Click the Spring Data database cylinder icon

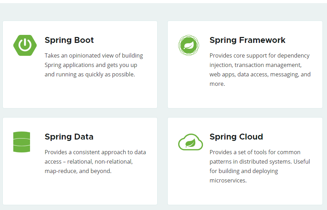click(22, 142)
